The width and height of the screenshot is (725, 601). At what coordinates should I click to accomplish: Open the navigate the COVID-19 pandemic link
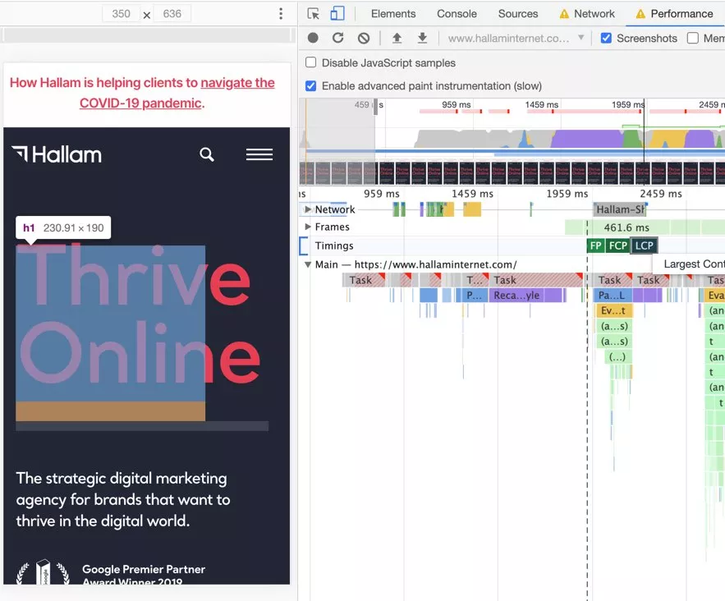coord(237,83)
